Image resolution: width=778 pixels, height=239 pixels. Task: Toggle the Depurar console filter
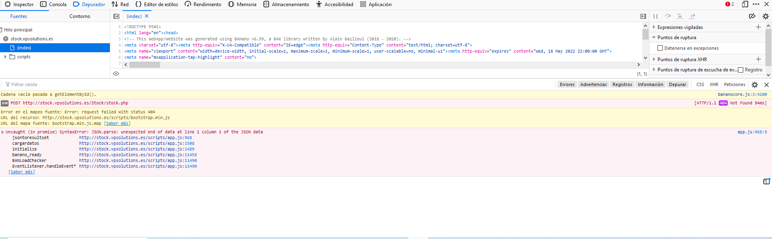(x=678, y=84)
